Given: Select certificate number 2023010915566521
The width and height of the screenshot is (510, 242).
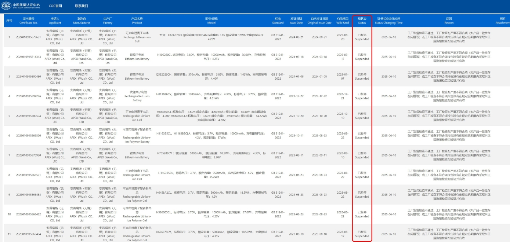Looking at the screenshot, I should tap(29, 175).
